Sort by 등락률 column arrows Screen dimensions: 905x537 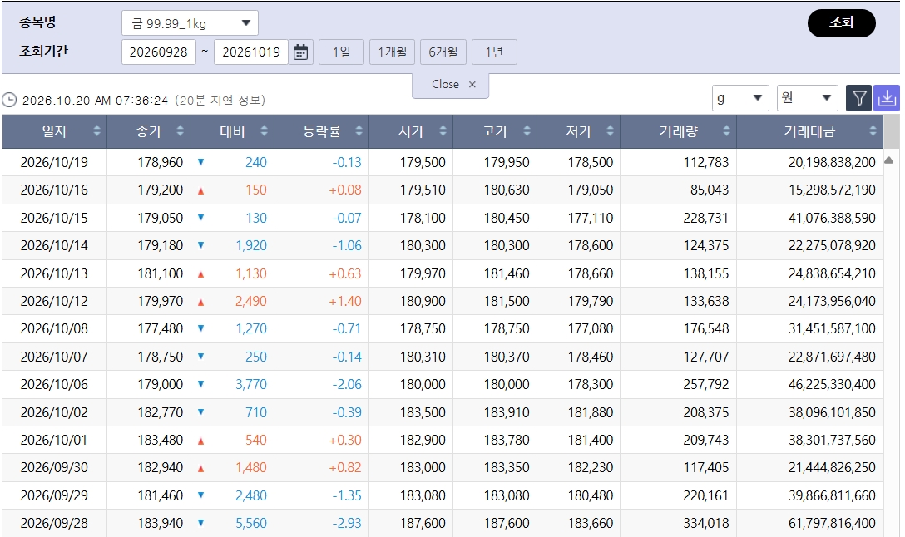[359, 131]
